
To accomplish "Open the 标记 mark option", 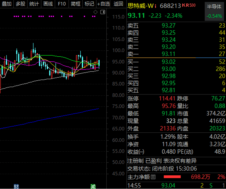I will coord(89,4).
